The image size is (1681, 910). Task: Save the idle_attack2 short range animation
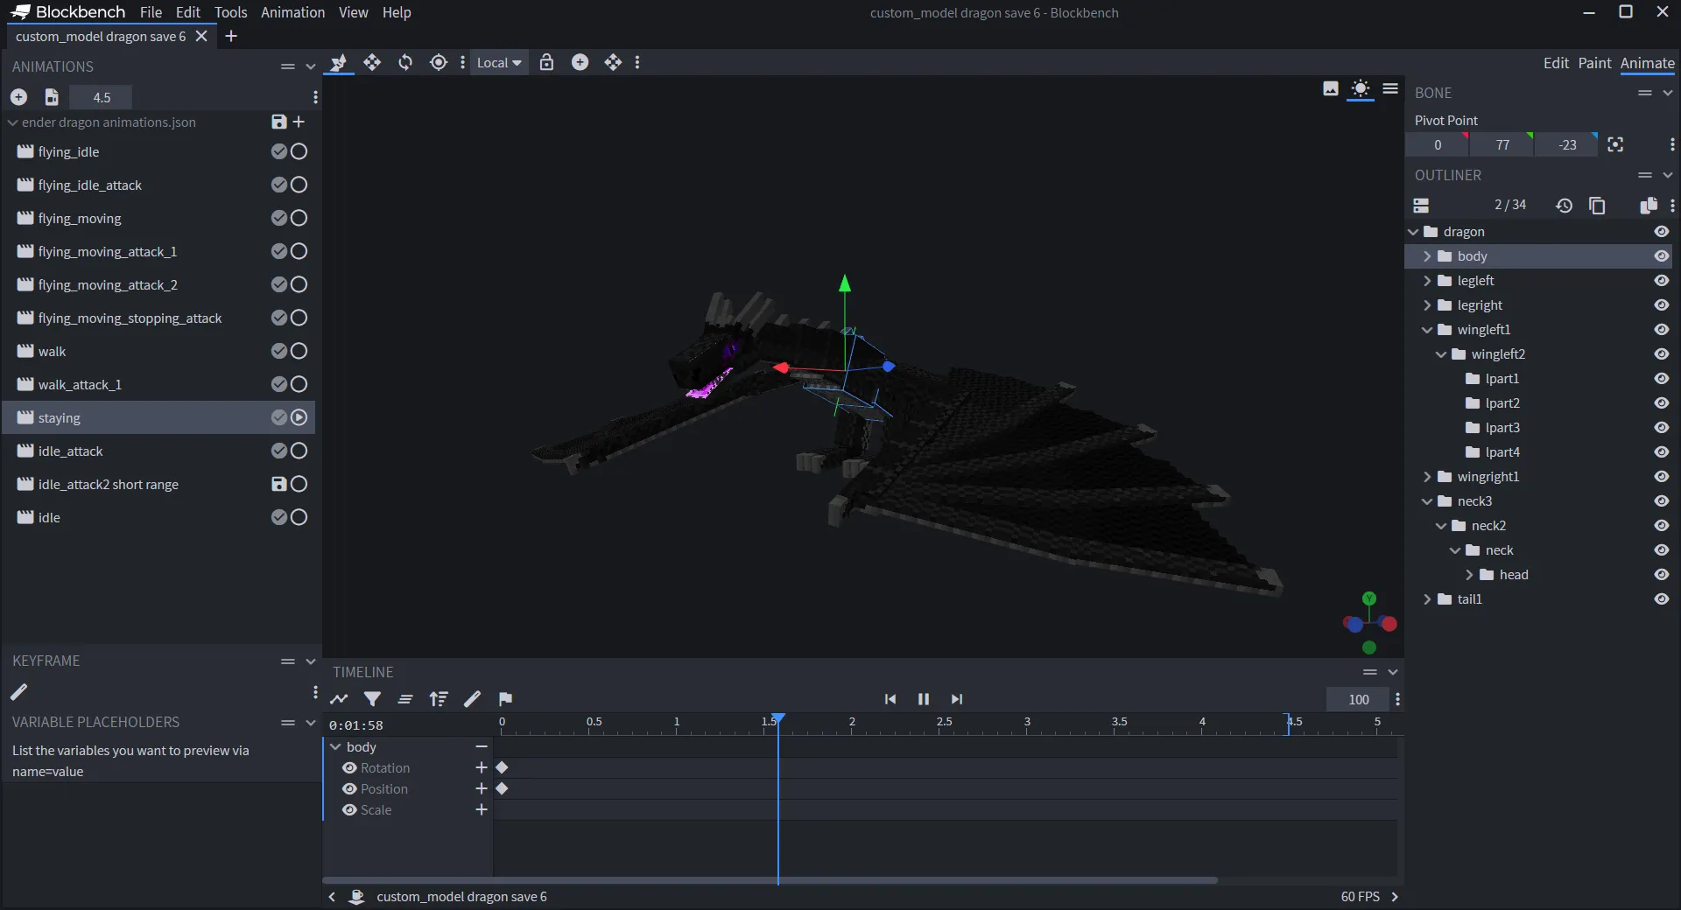[x=279, y=484]
